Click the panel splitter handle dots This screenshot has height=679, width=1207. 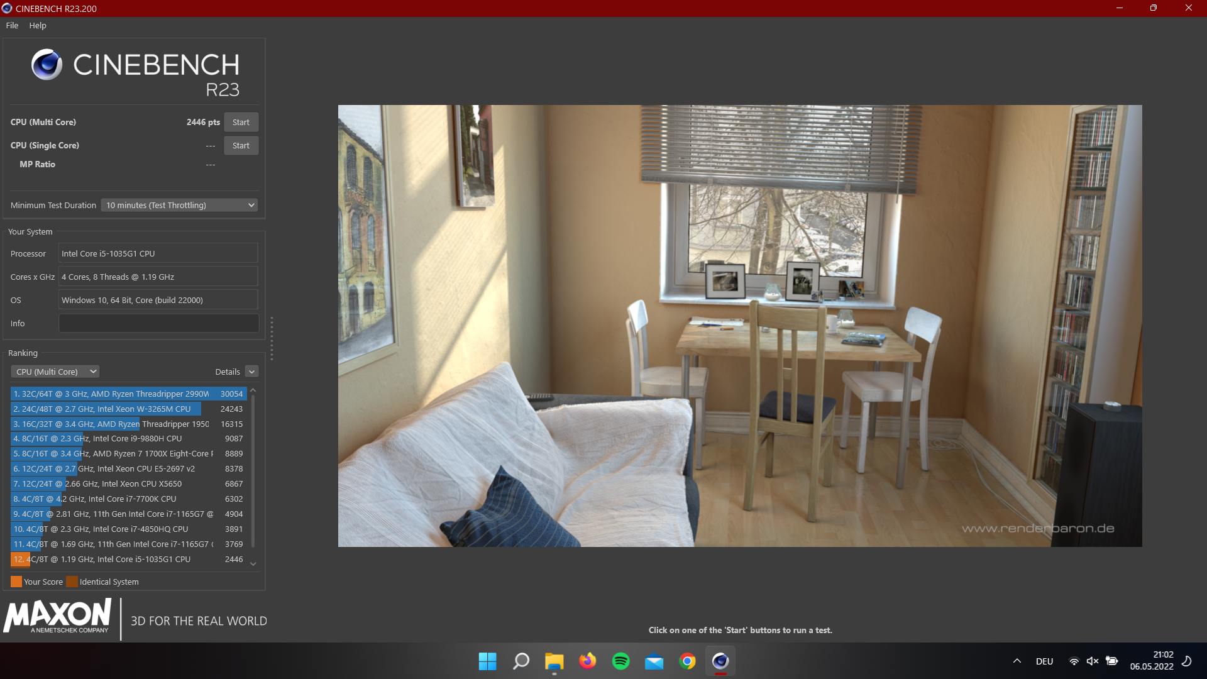click(x=272, y=338)
